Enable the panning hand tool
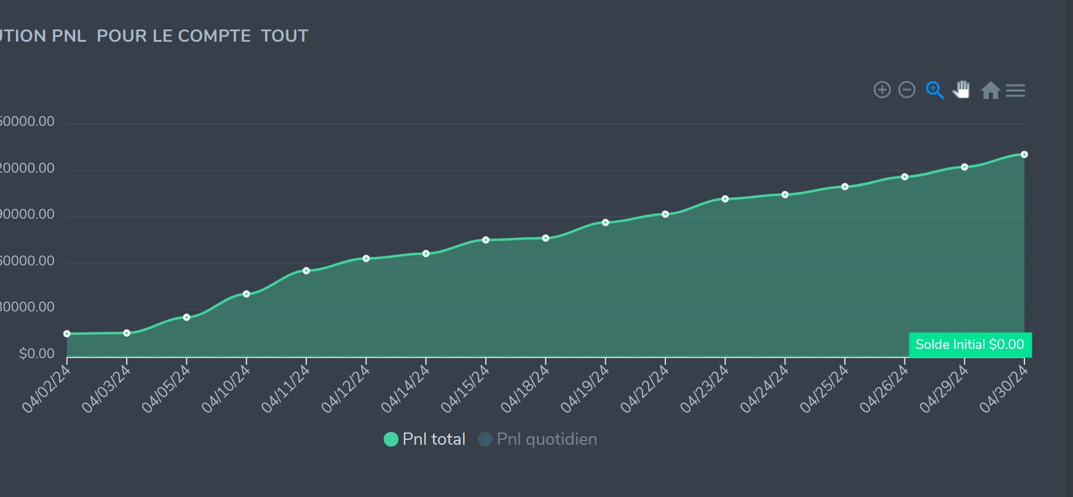1073x497 pixels. (962, 90)
